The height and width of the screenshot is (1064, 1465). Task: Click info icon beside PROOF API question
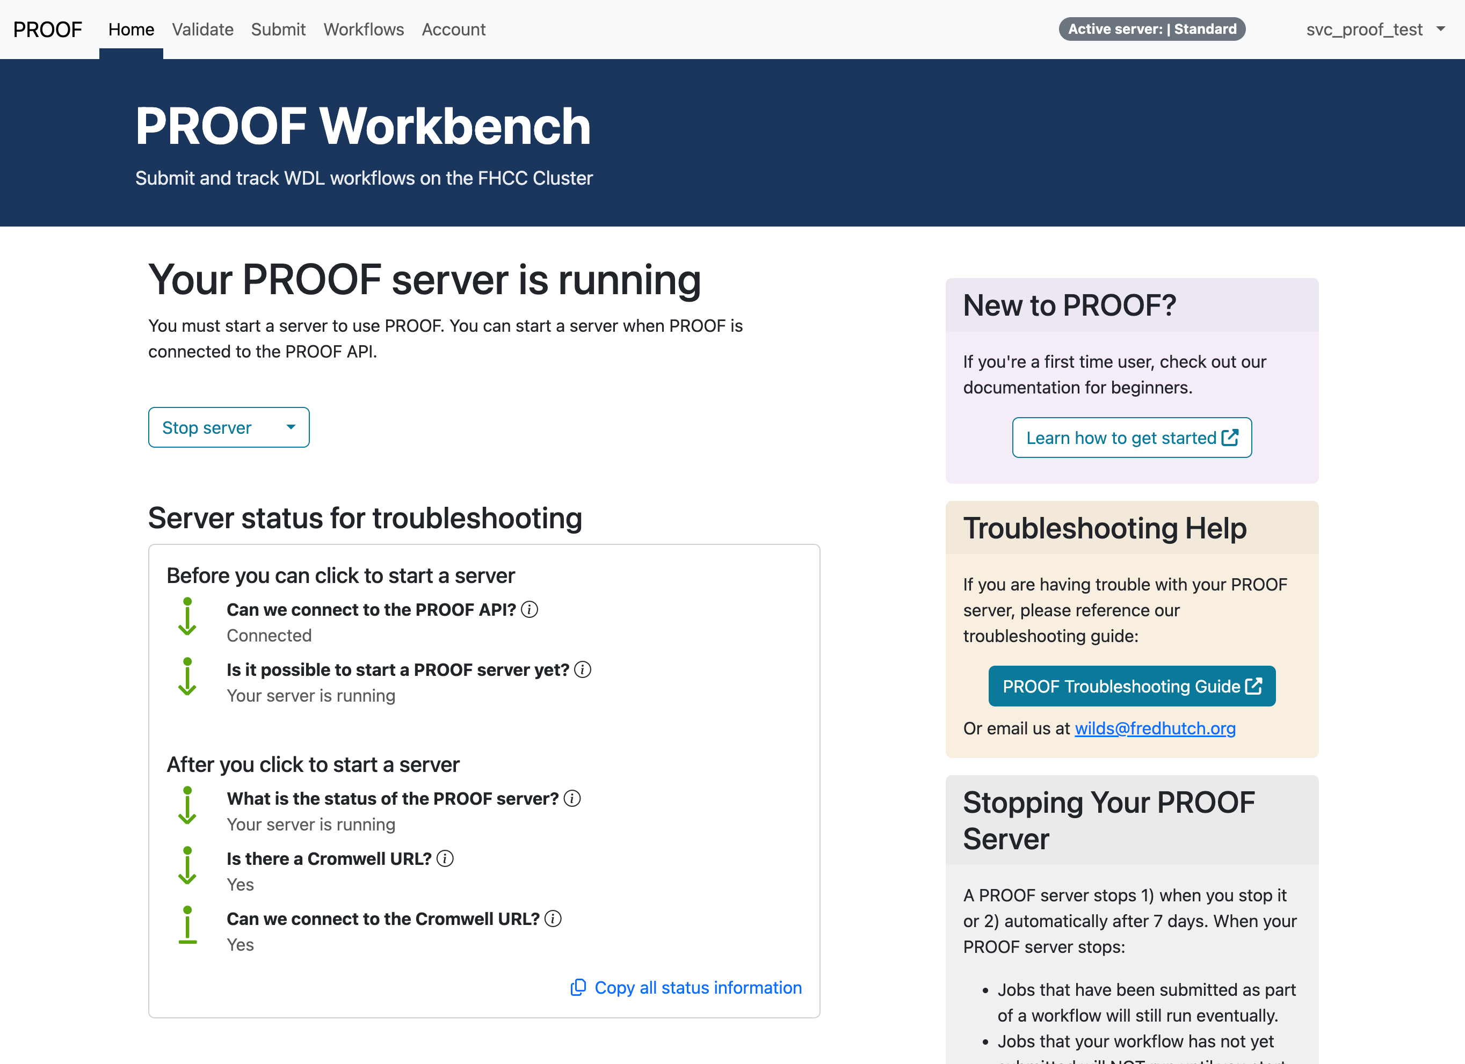pyautogui.click(x=529, y=609)
